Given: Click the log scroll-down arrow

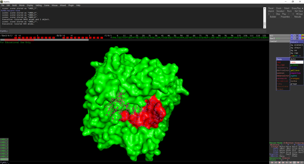Looking at the screenshot, I should pyautogui.click(x=264, y=27).
